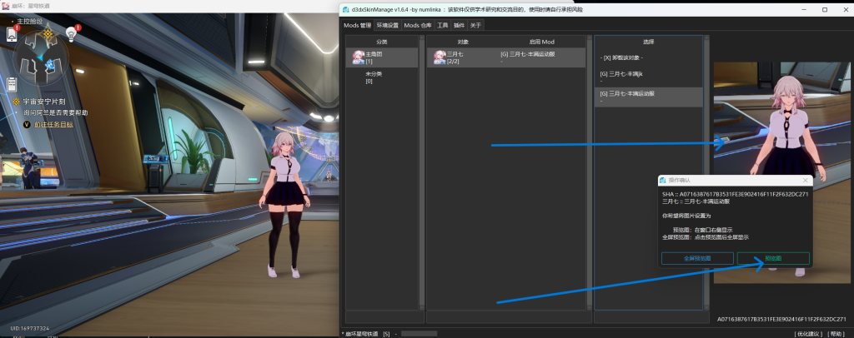Viewport: 854px width, 338px height.
Task: Click the 三月七 object avatar icon
Action: coord(440,57)
